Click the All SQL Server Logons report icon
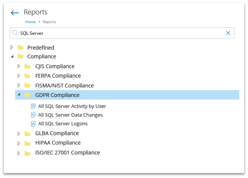 (x=33, y=124)
